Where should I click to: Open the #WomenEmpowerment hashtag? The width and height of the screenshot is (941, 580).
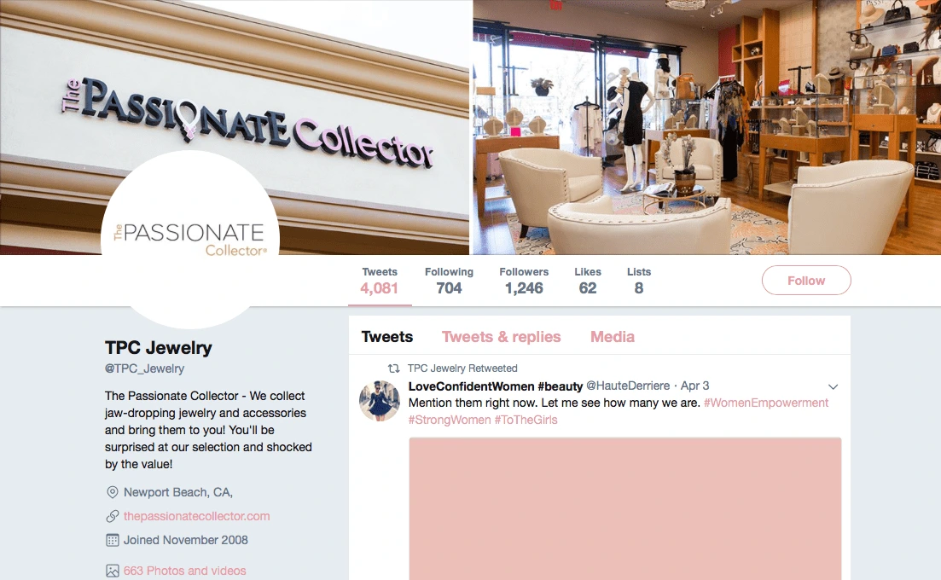[766, 403]
